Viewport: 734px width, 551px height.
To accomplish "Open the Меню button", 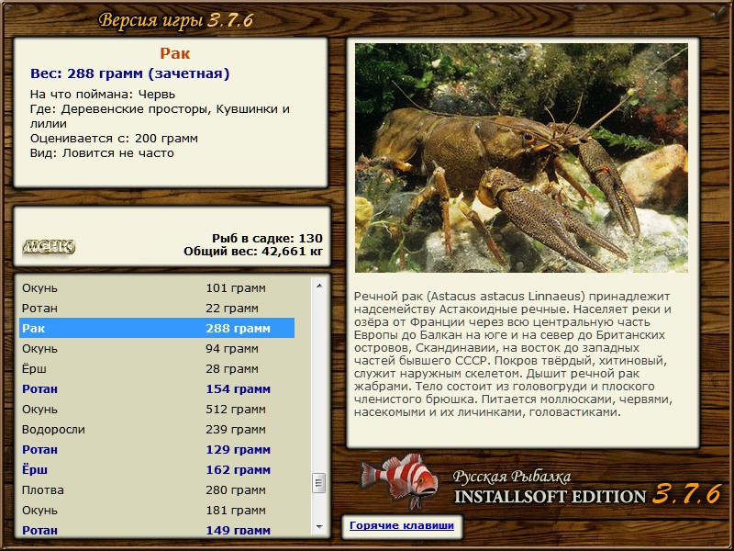I will (x=49, y=246).
